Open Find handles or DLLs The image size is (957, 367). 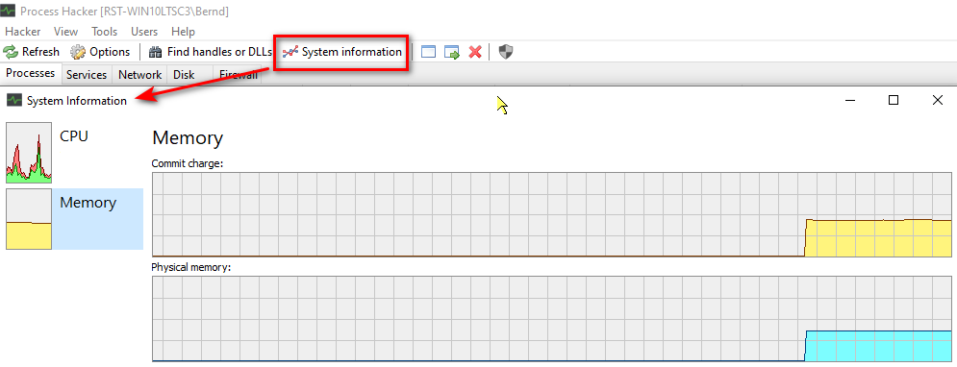(211, 52)
